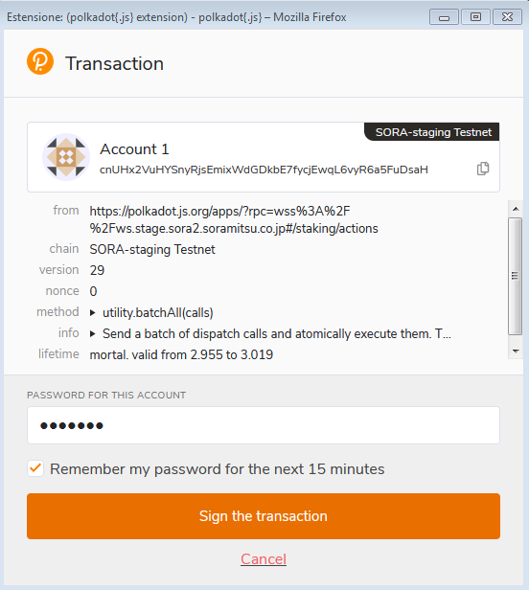The image size is (529, 590).
Task: Click the scrollbar down arrow
Action: click(x=516, y=352)
